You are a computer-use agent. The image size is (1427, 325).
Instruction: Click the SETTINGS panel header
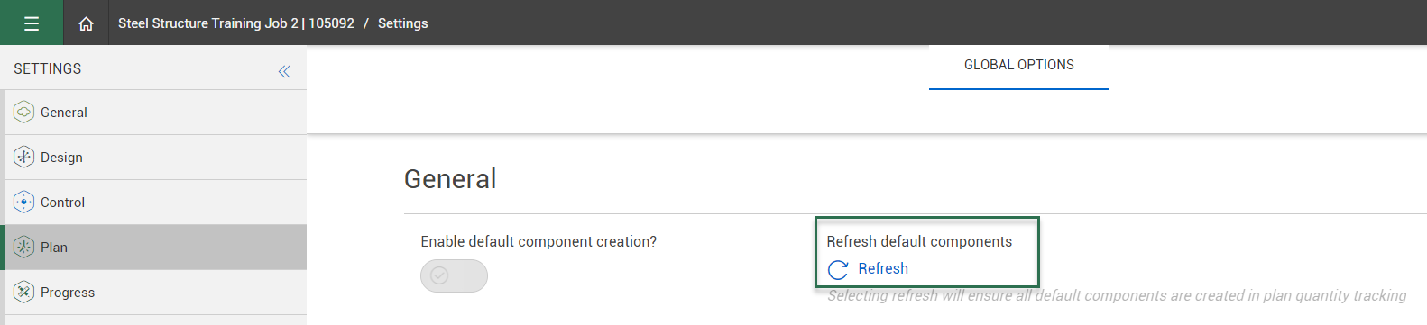tap(48, 69)
